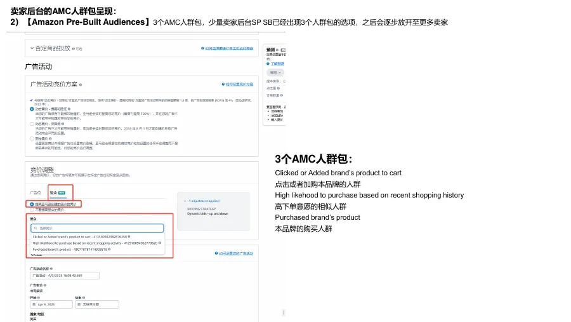The image size is (571, 322).
Task: Click calendar icon in start date field
Action: click(x=34, y=304)
